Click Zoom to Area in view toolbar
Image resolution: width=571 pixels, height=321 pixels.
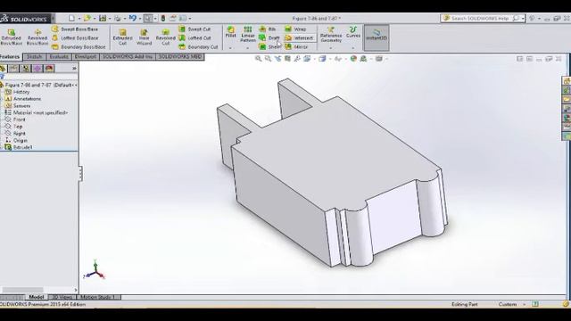point(268,59)
